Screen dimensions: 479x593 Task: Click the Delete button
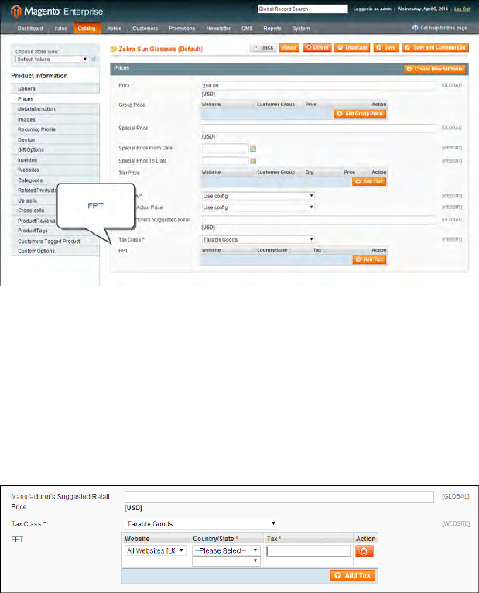317,48
